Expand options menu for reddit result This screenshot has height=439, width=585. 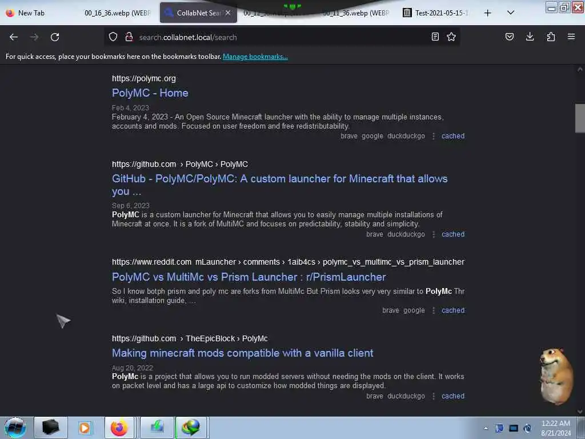(434, 310)
